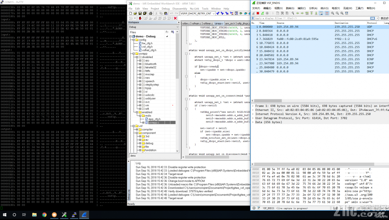Viewport: 389px width, 220px height.
Task: Jump to last packet icon in Wireshark
Action: pos(316,13)
